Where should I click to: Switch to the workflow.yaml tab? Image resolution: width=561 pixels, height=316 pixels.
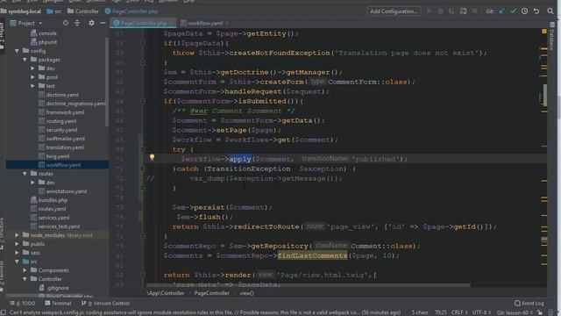[204, 24]
